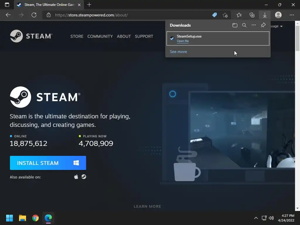
Task: Open downloads folder from Downloads panel
Action: [235, 25]
